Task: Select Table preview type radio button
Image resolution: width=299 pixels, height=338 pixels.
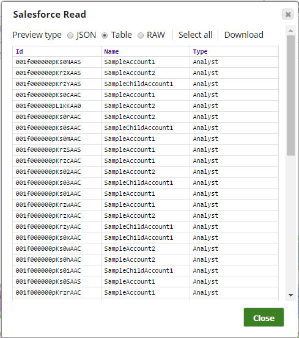Action: point(105,35)
